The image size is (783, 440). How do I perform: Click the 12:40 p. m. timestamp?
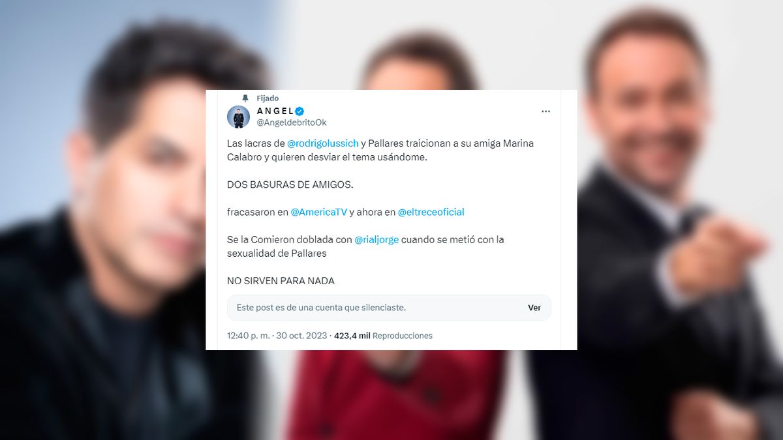[x=249, y=336]
